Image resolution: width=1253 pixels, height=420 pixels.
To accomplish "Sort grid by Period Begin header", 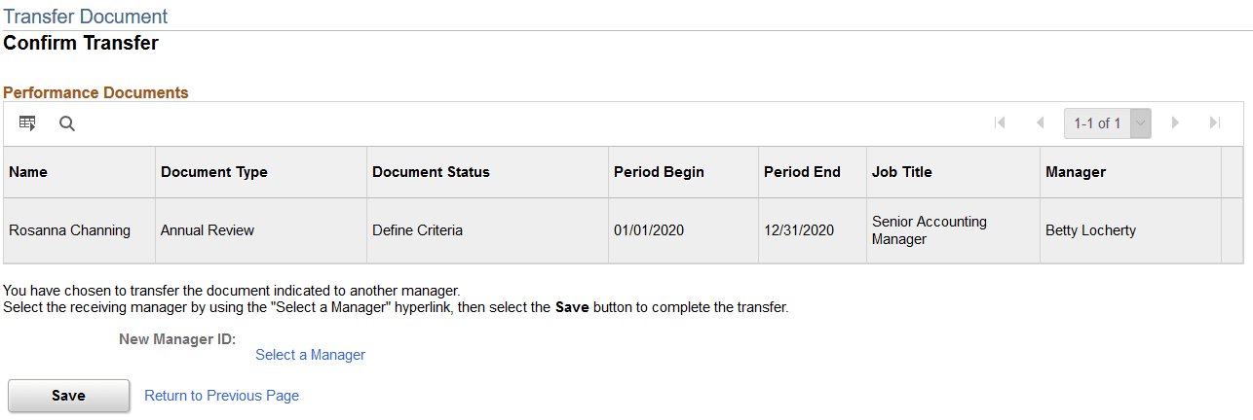I will 659,172.
